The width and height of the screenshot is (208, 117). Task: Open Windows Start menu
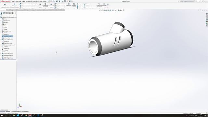click(x=2, y=115)
